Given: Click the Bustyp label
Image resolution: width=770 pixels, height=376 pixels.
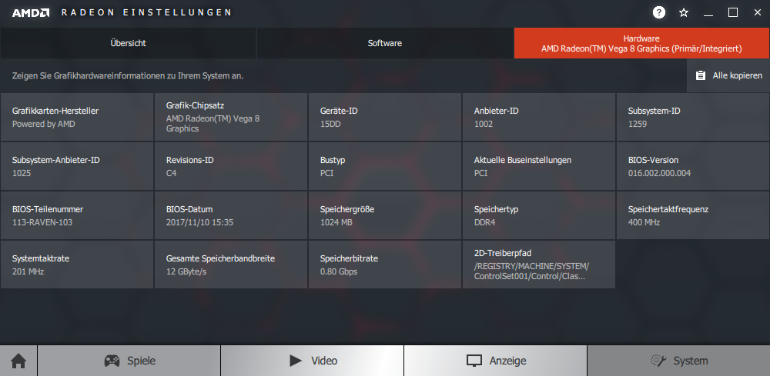Looking at the screenshot, I should pos(333,160).
